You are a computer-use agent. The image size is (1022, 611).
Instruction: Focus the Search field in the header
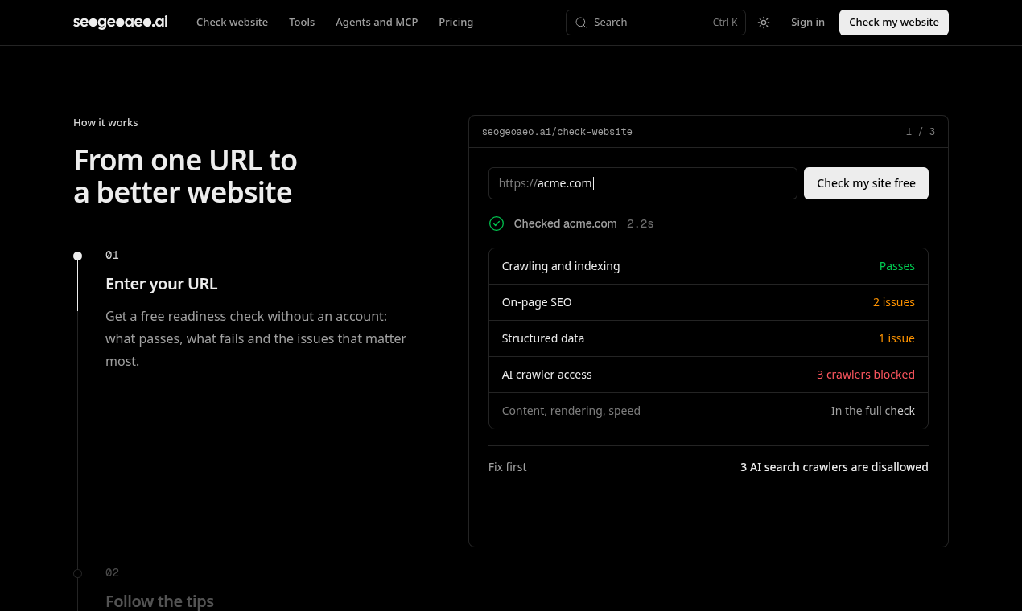click(656, 23)
